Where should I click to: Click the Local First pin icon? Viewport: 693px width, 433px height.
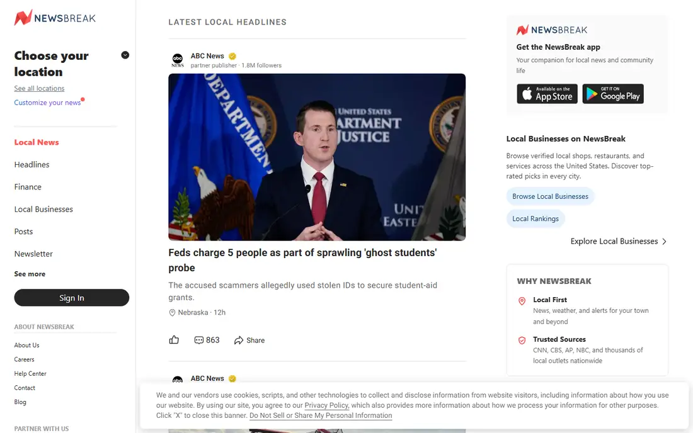pyautogui.click(x=522, y=301)
